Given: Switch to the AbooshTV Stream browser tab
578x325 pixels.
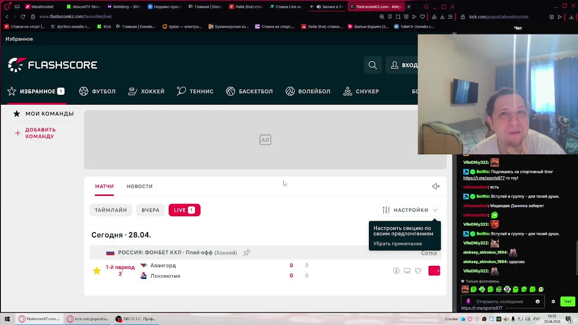Looking at the screenshot, I should (83, 7).
